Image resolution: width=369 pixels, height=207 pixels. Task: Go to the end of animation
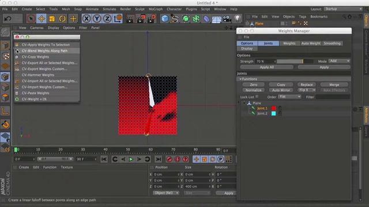coord(159,159)
